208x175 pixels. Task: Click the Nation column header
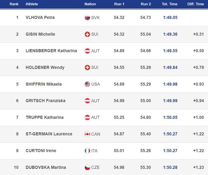pos(90,4)
